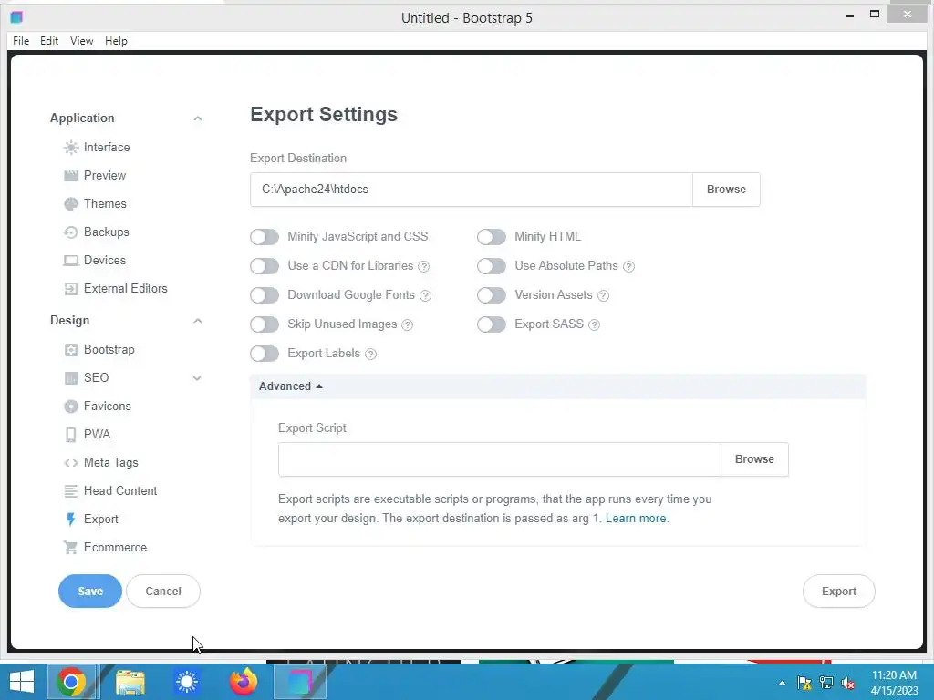This screenshot has height=700, width=934.
Task: Cancel the settings dialog
Action: (x=163, y=591)
